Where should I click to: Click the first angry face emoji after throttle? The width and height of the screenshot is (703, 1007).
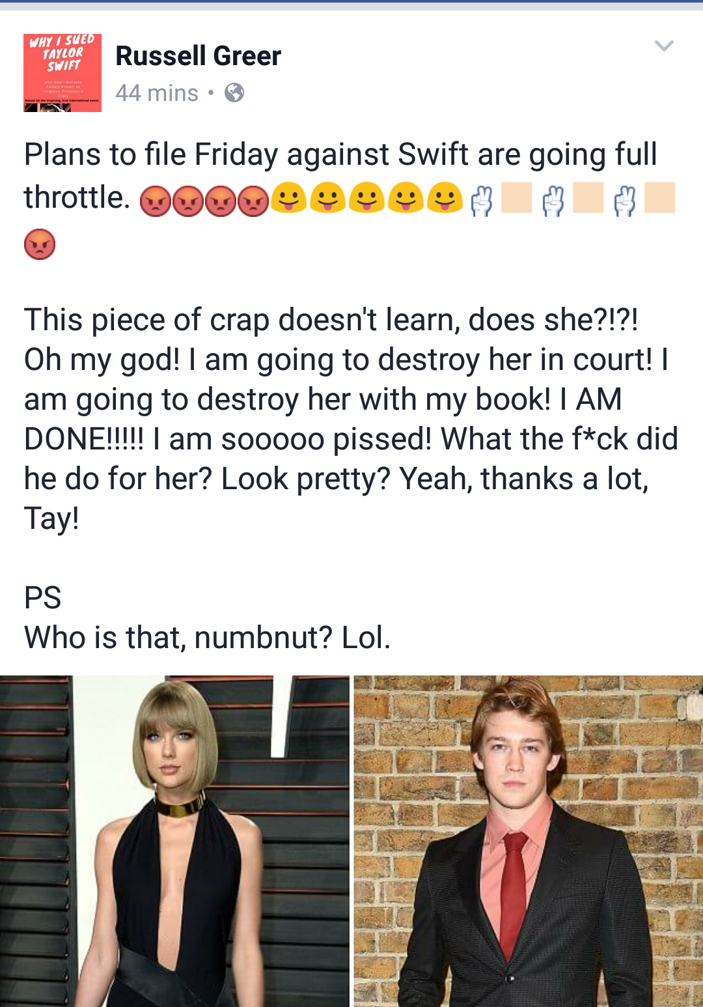(156, 201)
